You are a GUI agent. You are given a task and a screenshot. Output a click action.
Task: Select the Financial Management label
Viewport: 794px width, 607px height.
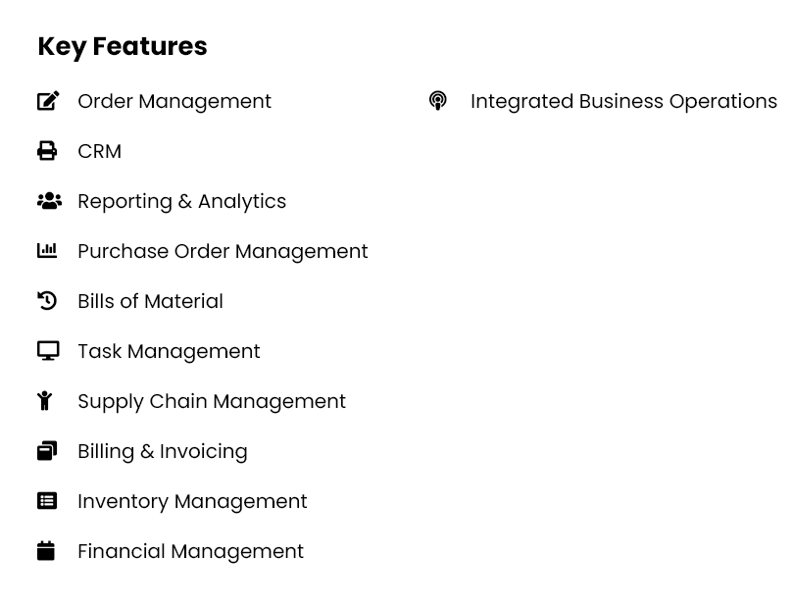(190, 552)
